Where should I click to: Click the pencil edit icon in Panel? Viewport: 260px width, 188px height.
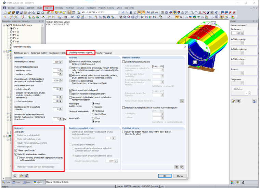(233, 101)
